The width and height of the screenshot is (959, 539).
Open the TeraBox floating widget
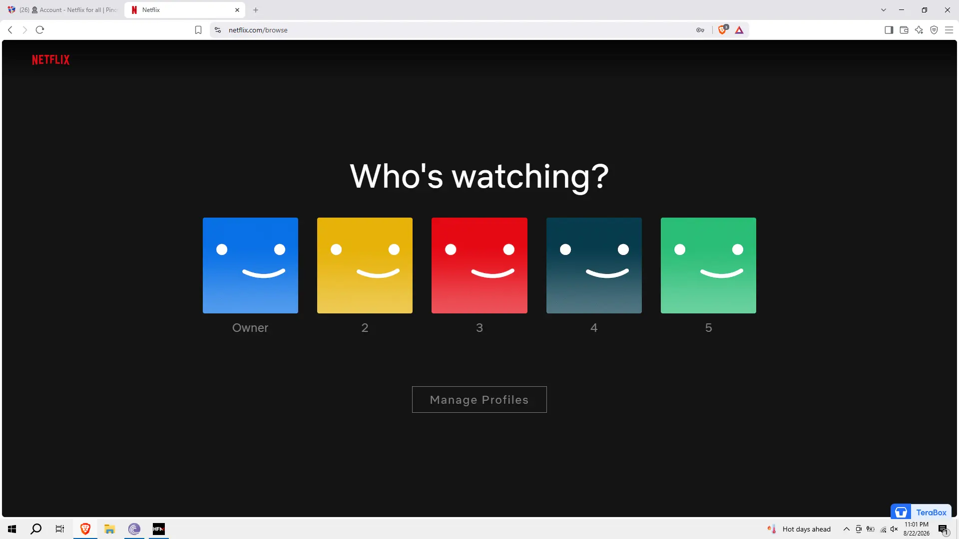coord(921,512)
